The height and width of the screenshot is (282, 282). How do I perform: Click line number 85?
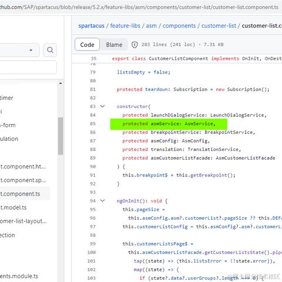[x=93, y=124]
